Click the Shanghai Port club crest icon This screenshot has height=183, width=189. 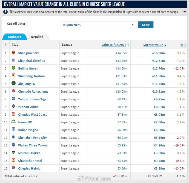click(x=13, y=53)
